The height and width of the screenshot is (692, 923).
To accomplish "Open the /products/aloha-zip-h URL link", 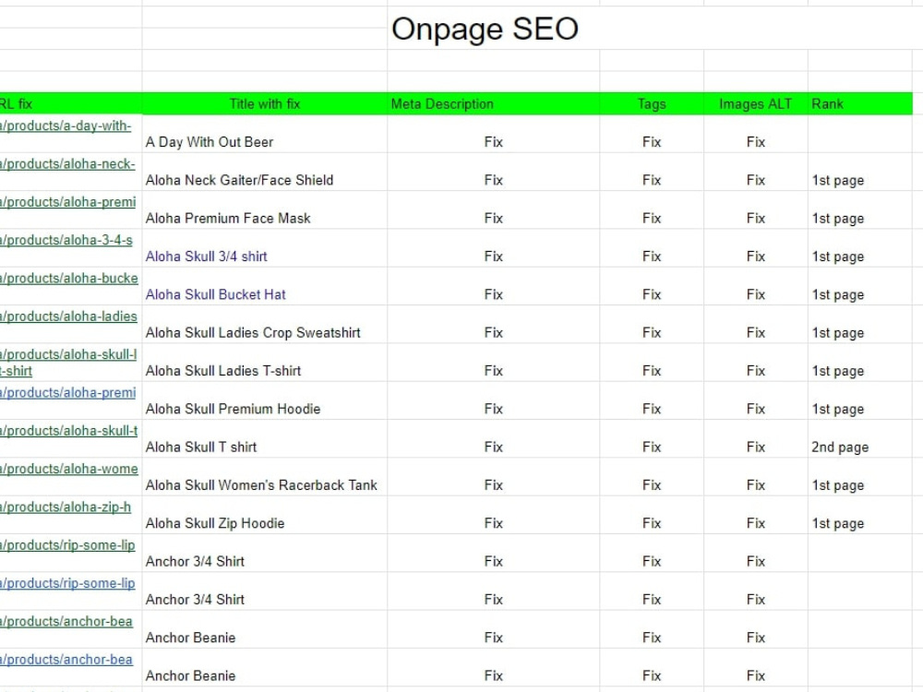I will [x=66, y=507].
